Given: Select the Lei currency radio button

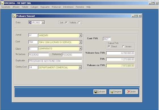Looking at the screenshot, I should point(66,23).
